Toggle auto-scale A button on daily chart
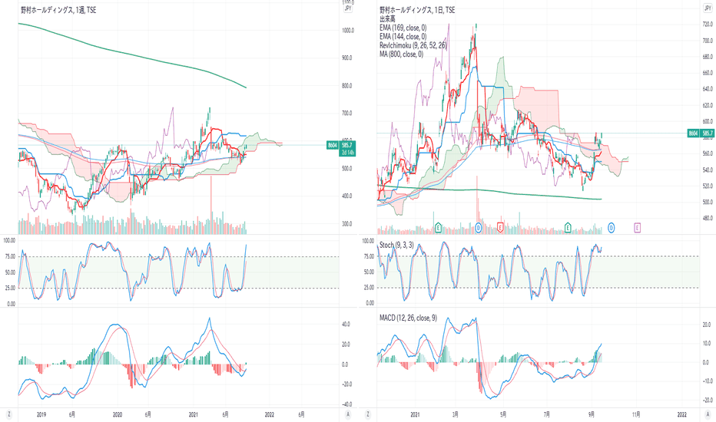 coord(708,414)
